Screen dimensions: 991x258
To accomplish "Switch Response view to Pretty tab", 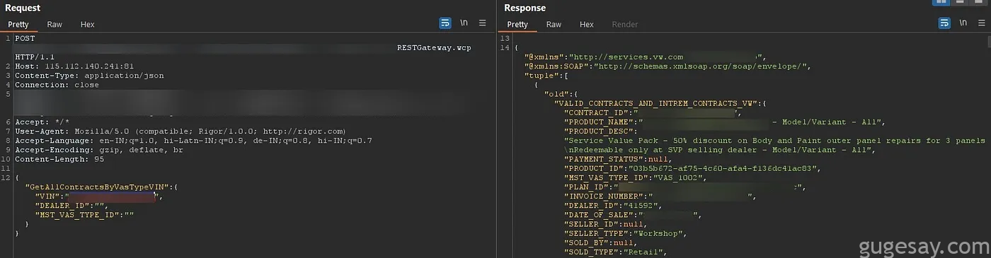I will (517, 24).
